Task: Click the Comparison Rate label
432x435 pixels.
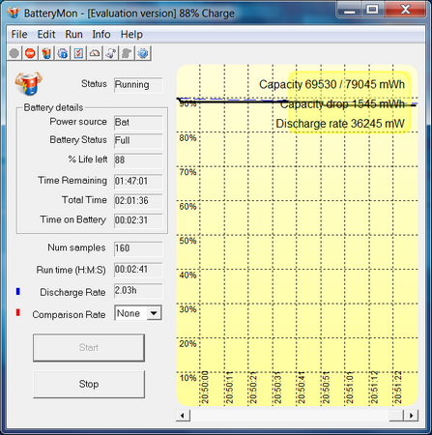Action: (x=69, y=314)
